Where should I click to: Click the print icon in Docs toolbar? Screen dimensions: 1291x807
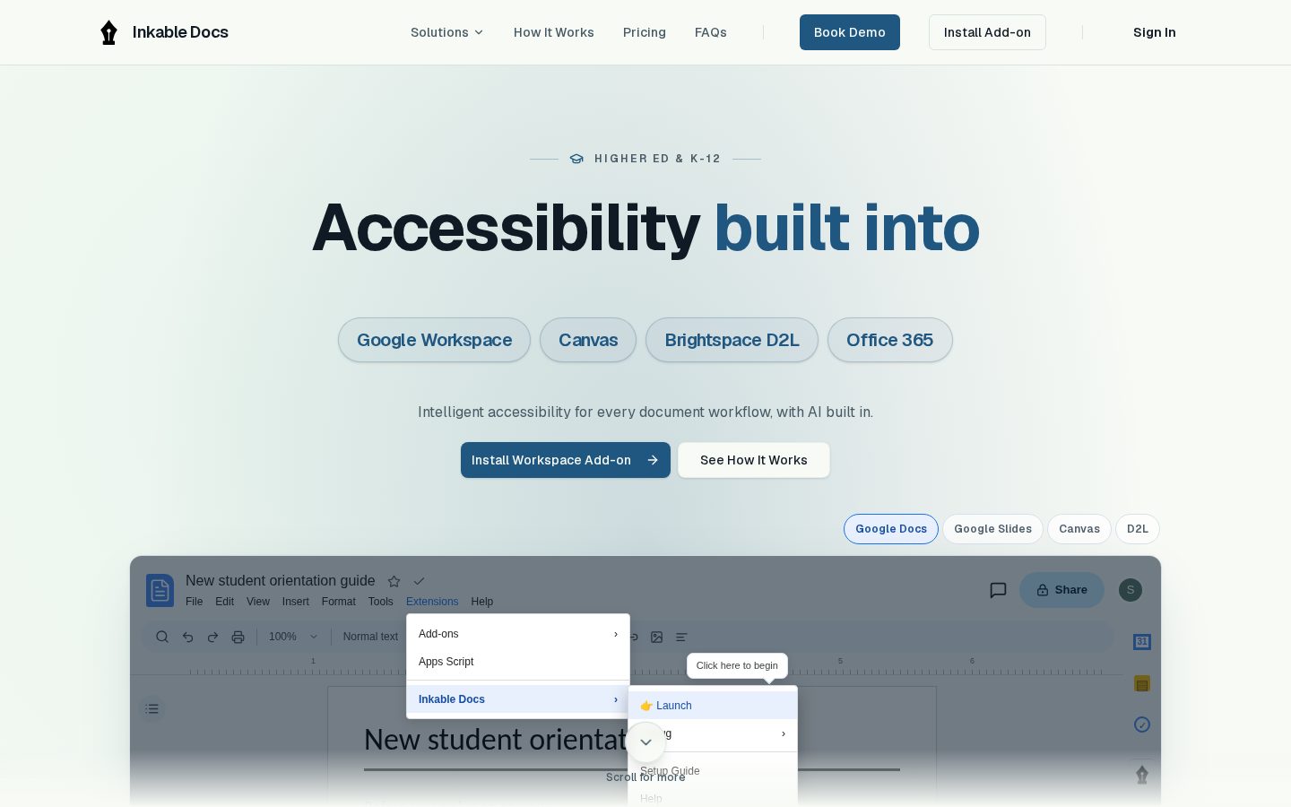(238, 637)
